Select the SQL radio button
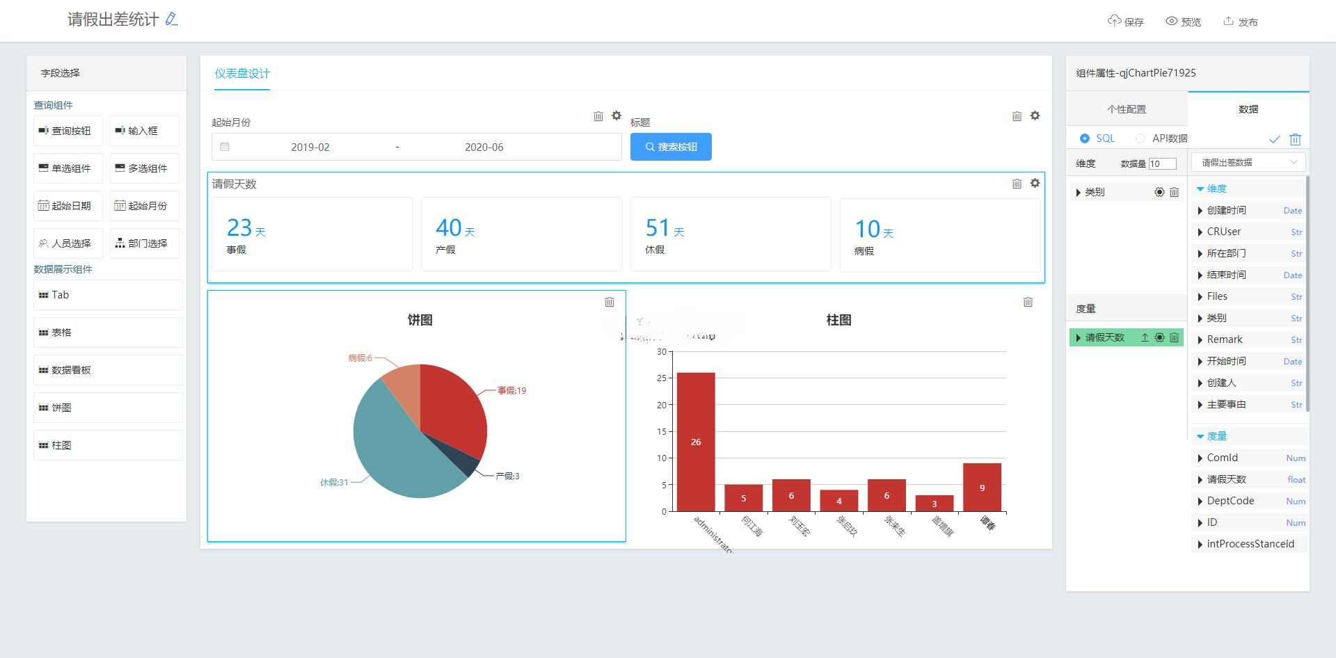 click(x=1085, y=138)
